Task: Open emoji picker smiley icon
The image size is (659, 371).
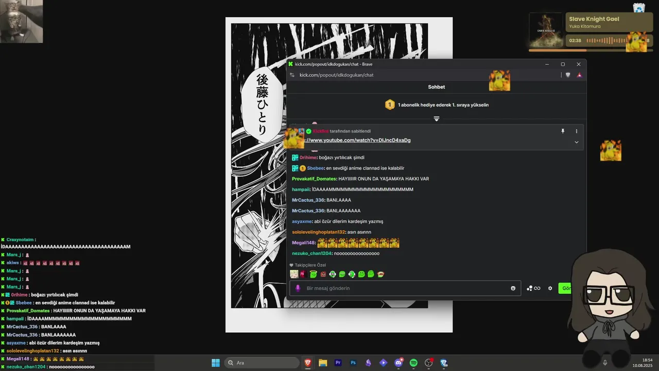Action: [513, 288]
